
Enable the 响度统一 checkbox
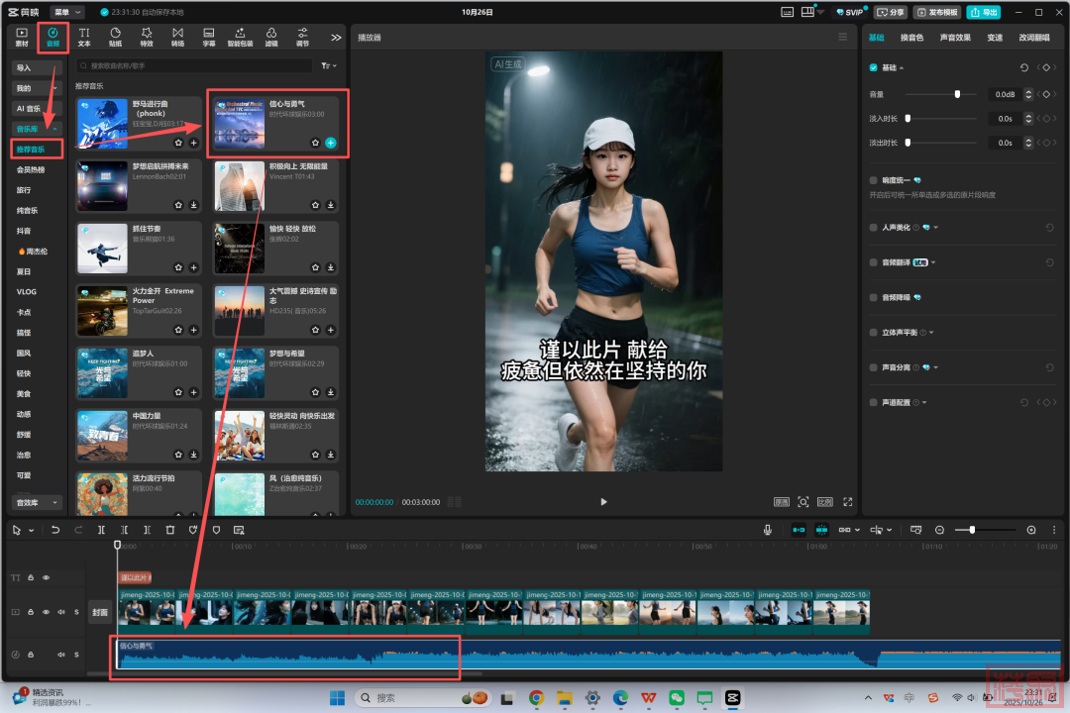click(x=873, y=180)
